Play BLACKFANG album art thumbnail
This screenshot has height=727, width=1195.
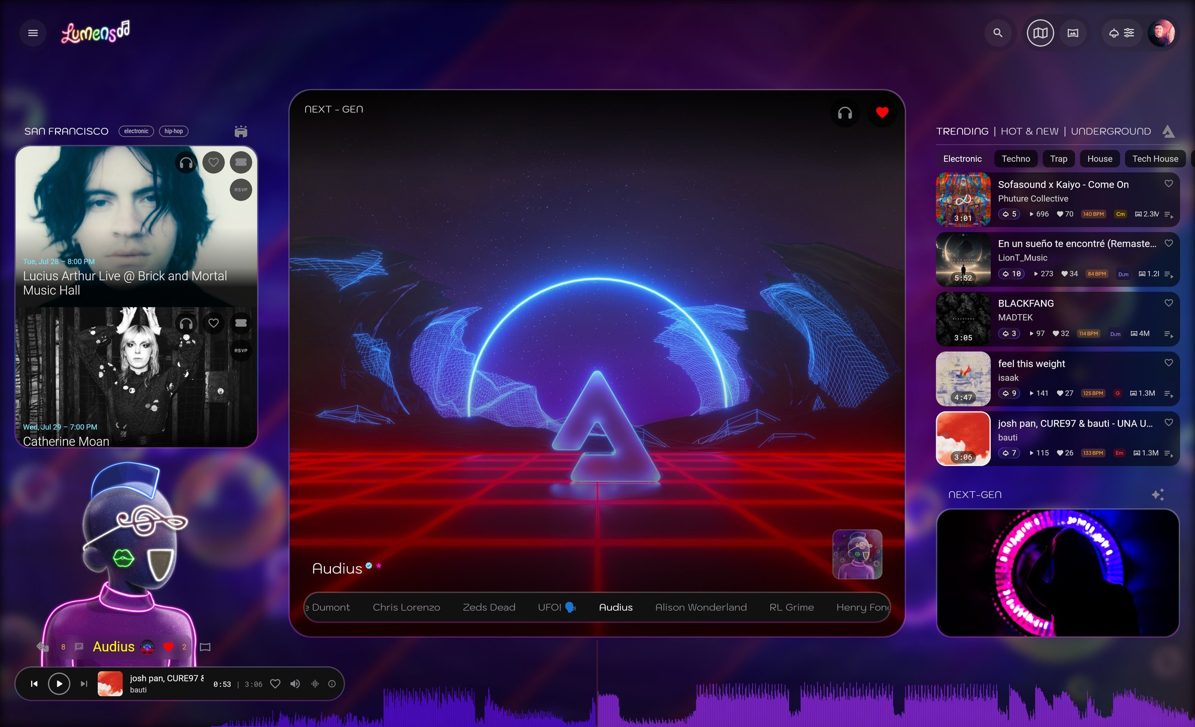(963, 319)
